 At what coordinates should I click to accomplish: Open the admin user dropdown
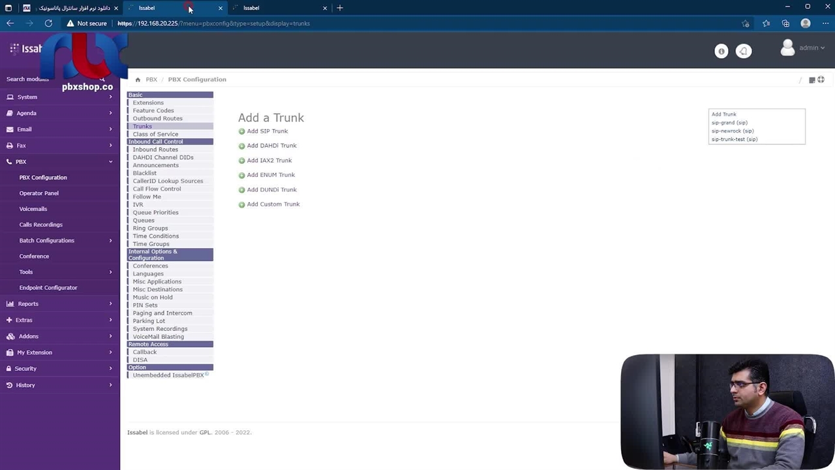click(x=804, y=48)
